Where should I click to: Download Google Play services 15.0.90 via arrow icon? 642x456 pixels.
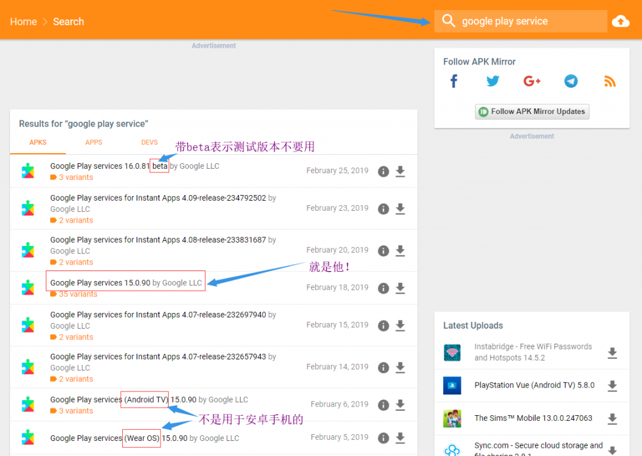click(400, 288)
